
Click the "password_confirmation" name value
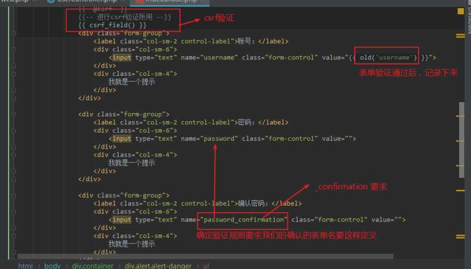tap(244, 220)
